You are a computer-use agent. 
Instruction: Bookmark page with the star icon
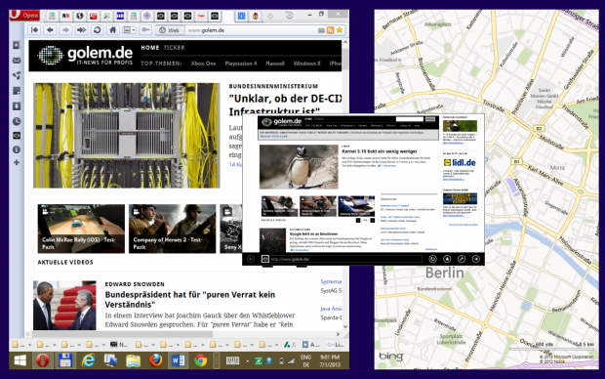340,30
